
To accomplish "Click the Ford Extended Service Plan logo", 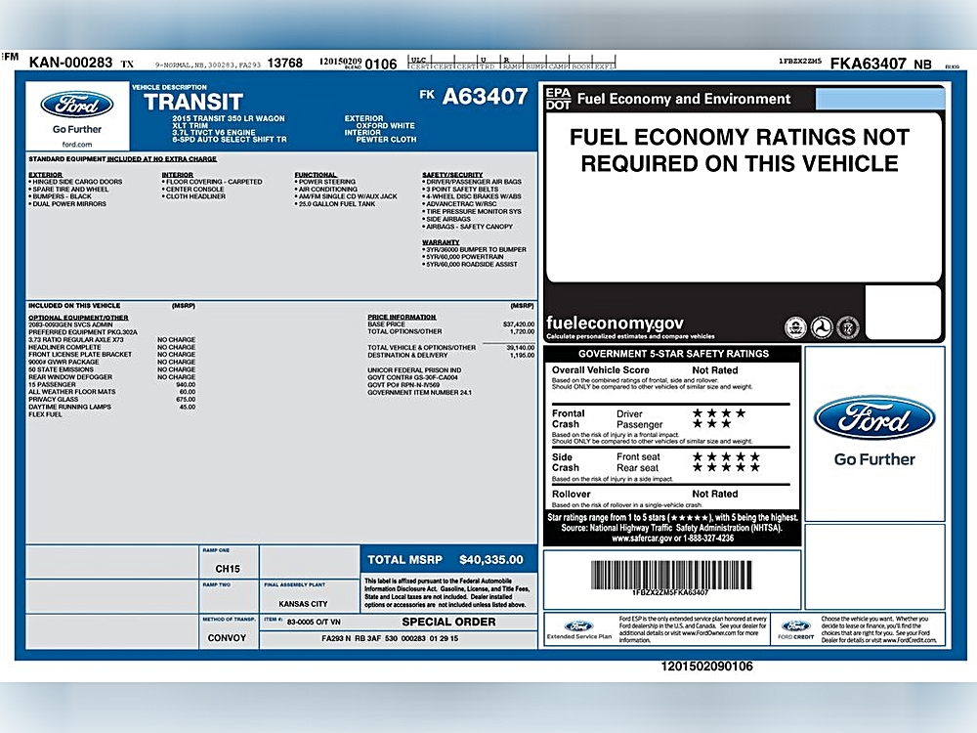I will click(x=578, y=629).
